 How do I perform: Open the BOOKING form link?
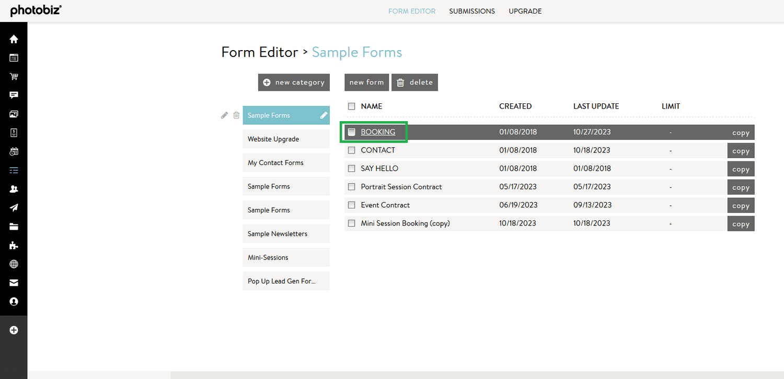coord(378,132)
